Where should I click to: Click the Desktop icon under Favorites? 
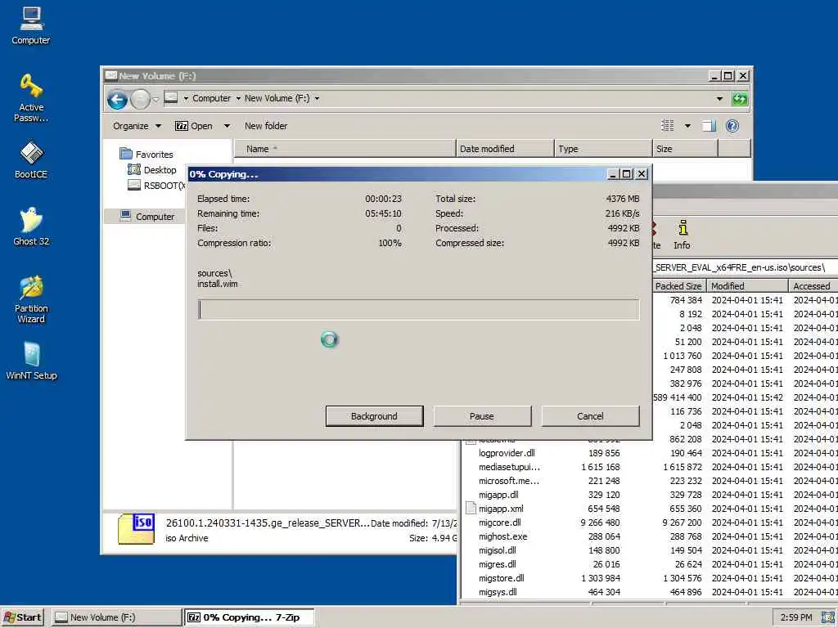133,170
